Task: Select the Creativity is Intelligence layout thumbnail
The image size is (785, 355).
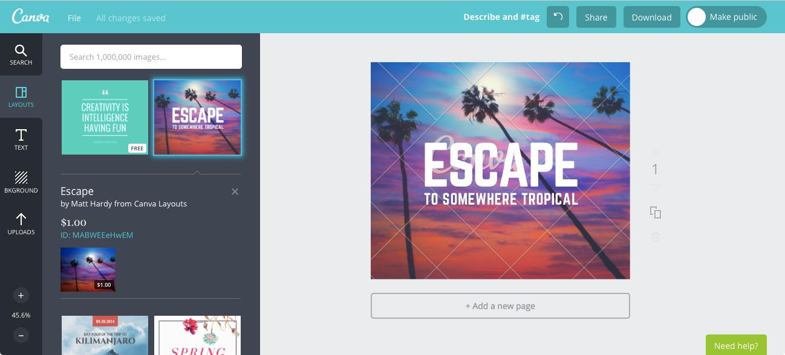Action: [105, 117]
